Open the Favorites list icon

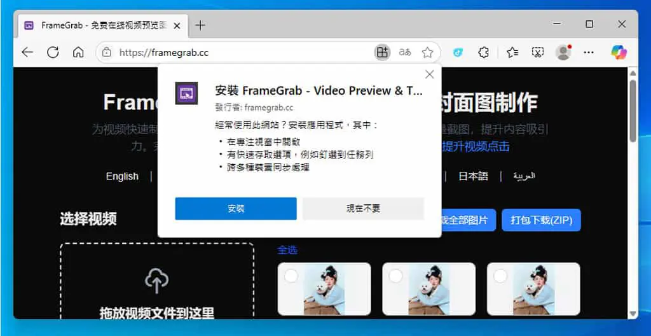click(512, 52)
